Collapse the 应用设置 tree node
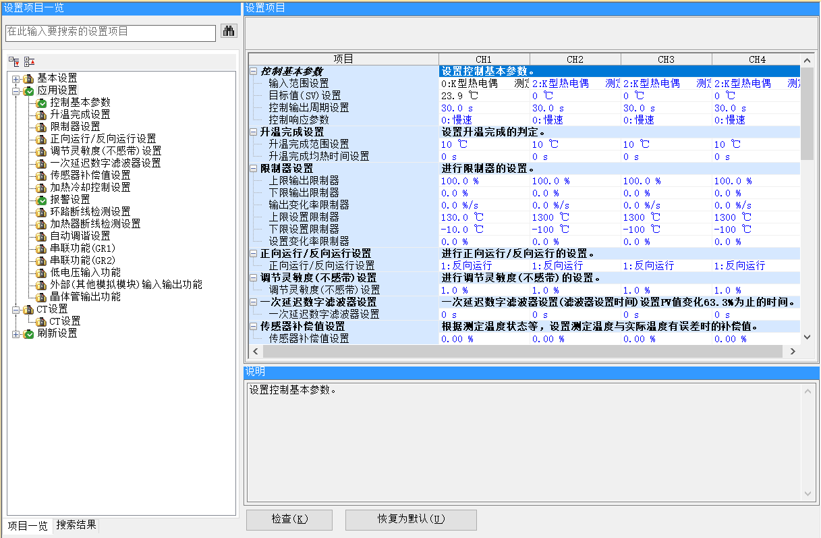Viewport: 821px width, 538px height. (x=16, y=90)
